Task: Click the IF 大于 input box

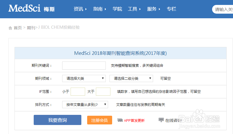Action: click(x=103, y=92)
